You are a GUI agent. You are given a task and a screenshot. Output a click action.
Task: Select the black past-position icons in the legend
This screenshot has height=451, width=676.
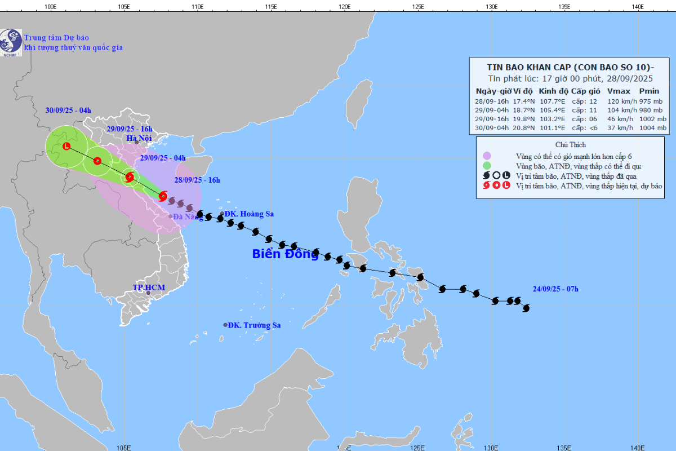click(x=496, y=176)
